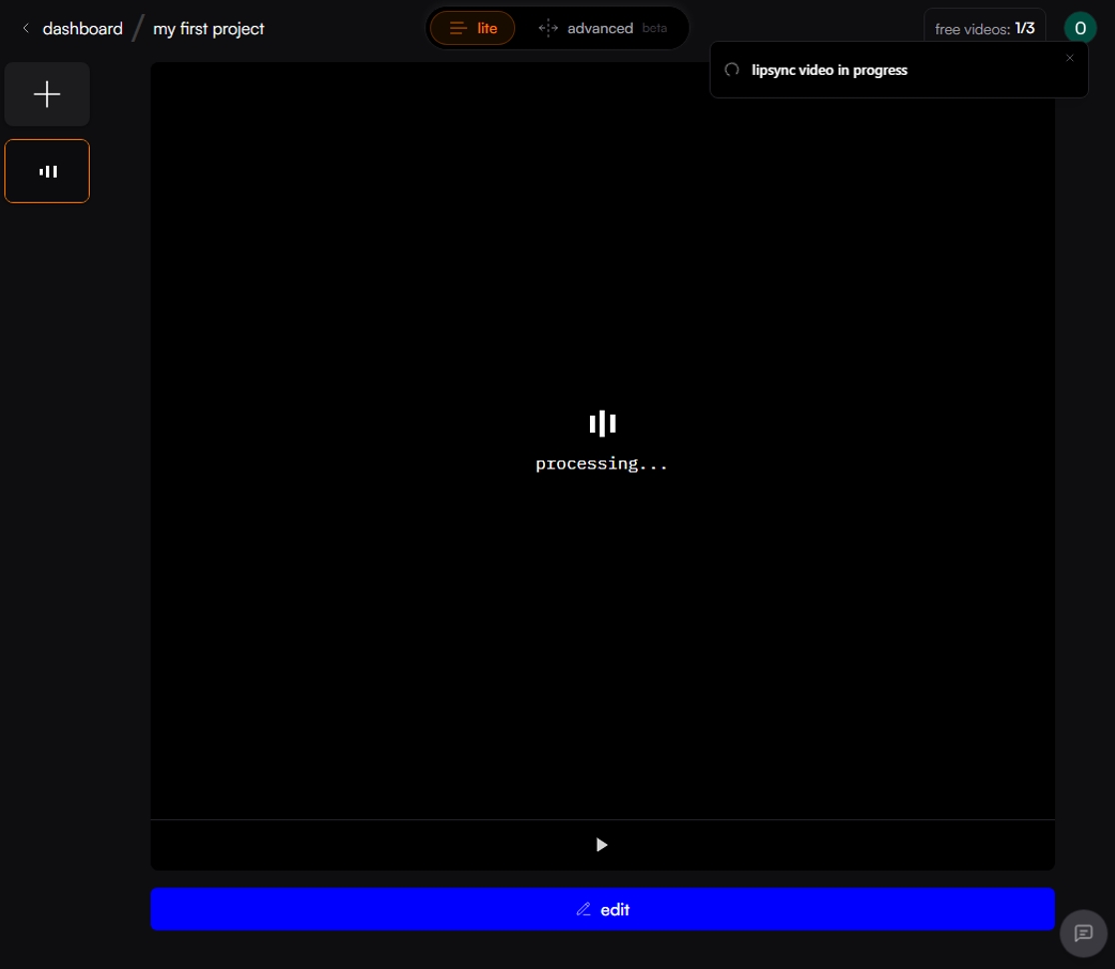Play the video with the play button
This screenshot has width=1115, height=969.
(602, 844)
